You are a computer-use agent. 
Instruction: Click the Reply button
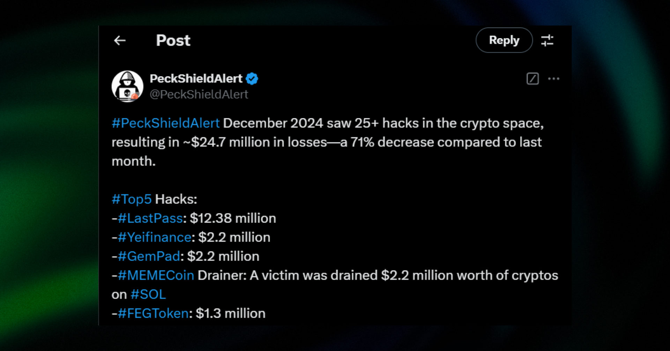(504, 40)
